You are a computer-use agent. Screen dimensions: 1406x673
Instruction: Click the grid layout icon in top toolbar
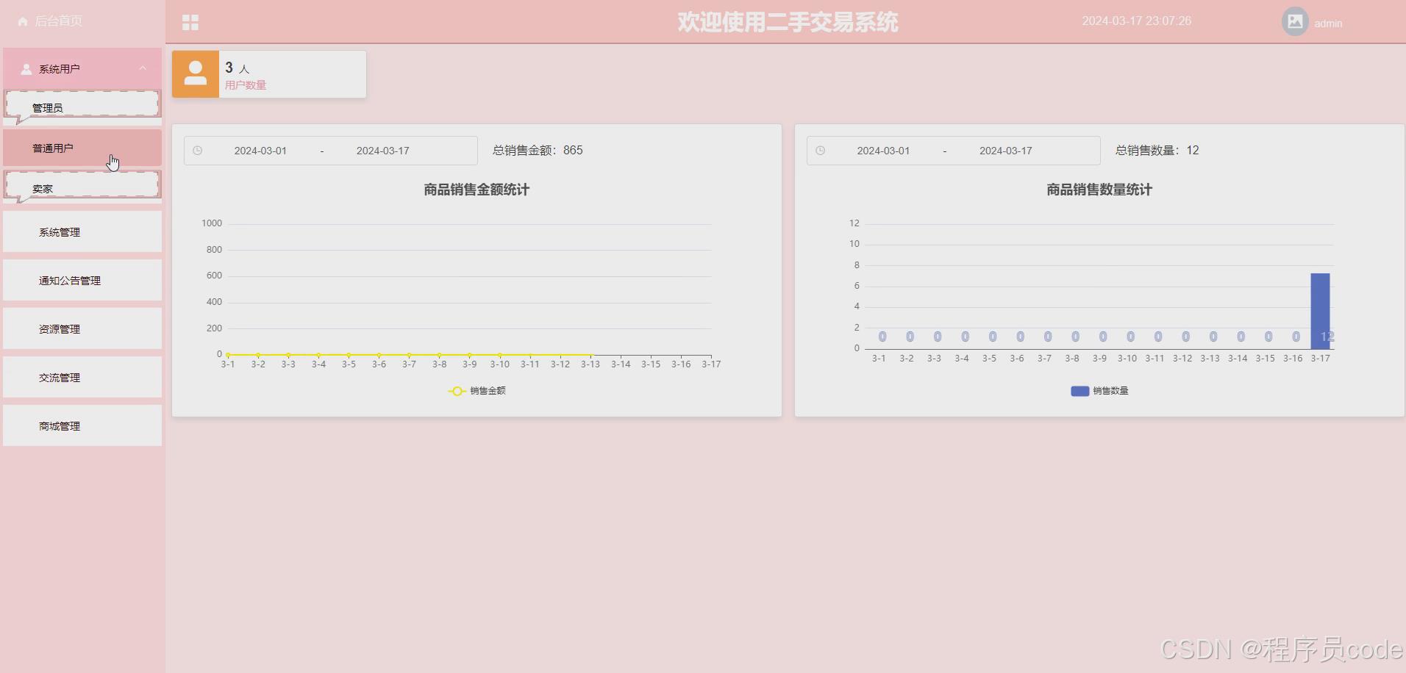click(190, 22)
